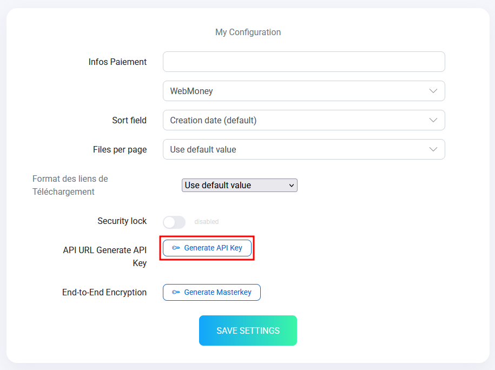Viewport: 495px width, 370px height.
Task: Enable the Security lock toggle switch
Action: 174,222
